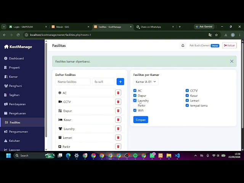Go back in browser history

pyautogui.click(x=5, y=35)
